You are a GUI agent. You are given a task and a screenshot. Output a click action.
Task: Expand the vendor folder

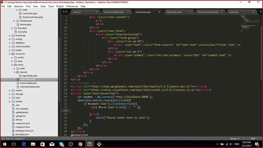click(10, 102)
